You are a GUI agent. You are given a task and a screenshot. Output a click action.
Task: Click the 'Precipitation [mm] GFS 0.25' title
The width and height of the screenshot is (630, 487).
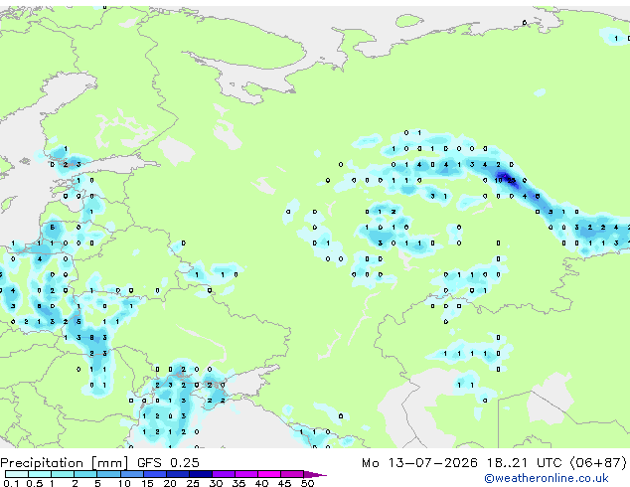[99, 463]
